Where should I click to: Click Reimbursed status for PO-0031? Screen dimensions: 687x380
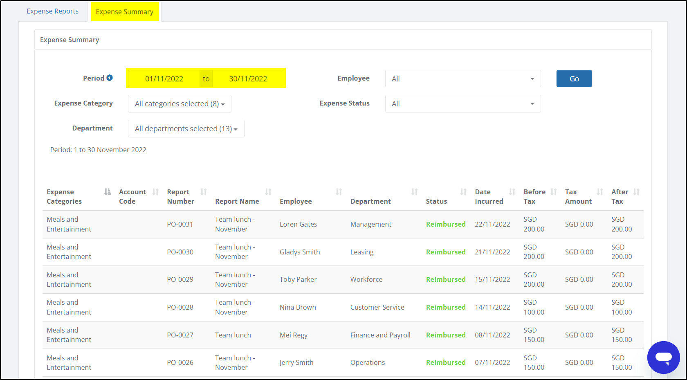tap(446, 224)
